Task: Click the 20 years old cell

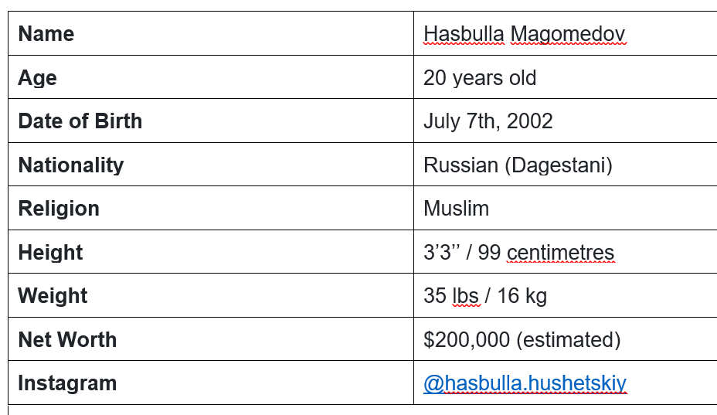Action: point(566,77)
